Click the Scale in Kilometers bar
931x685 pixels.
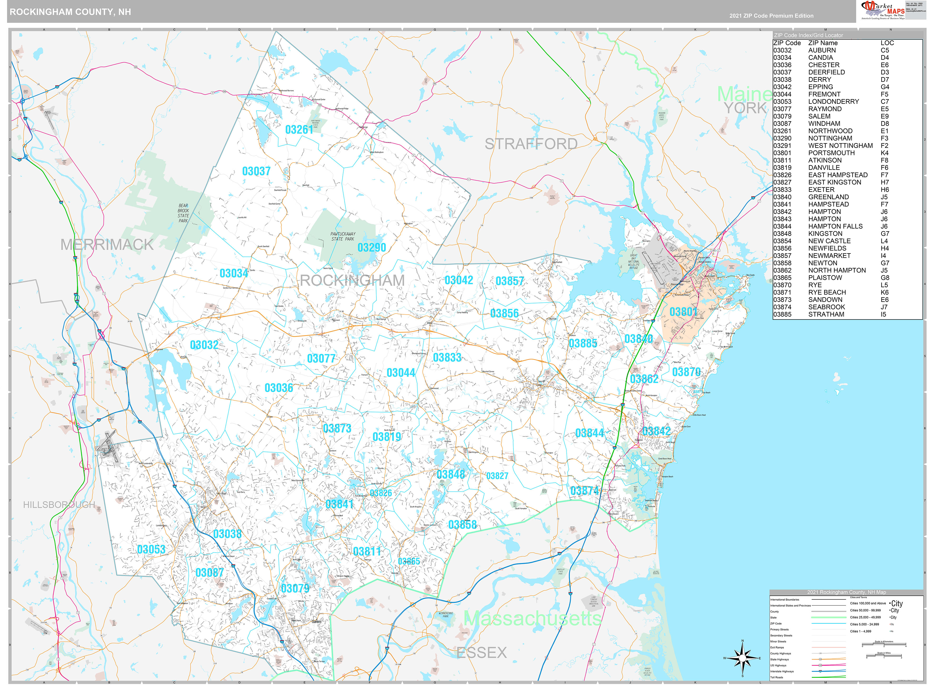coord(884,644)
